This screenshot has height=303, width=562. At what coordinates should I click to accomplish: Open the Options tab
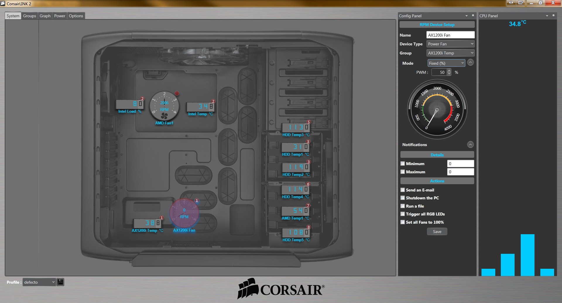pos(76,16)
